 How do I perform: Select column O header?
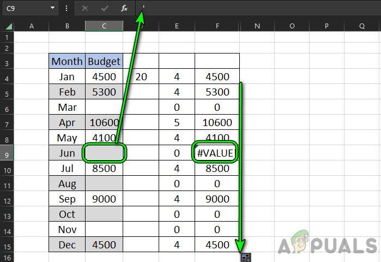tap(292, 26)
